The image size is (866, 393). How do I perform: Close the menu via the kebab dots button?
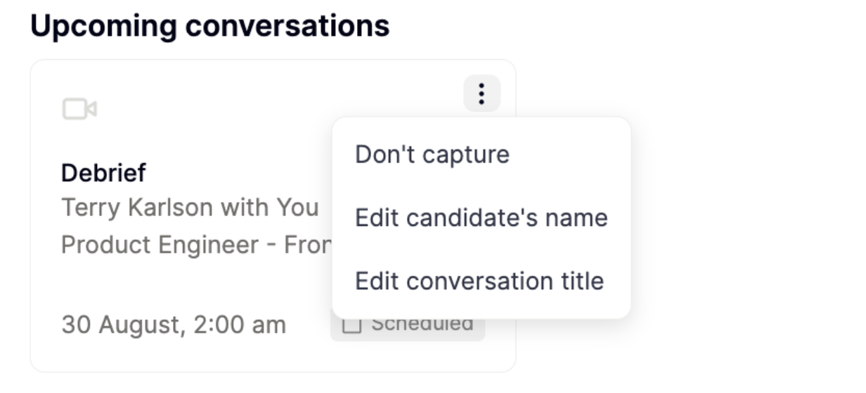point(482,93)
